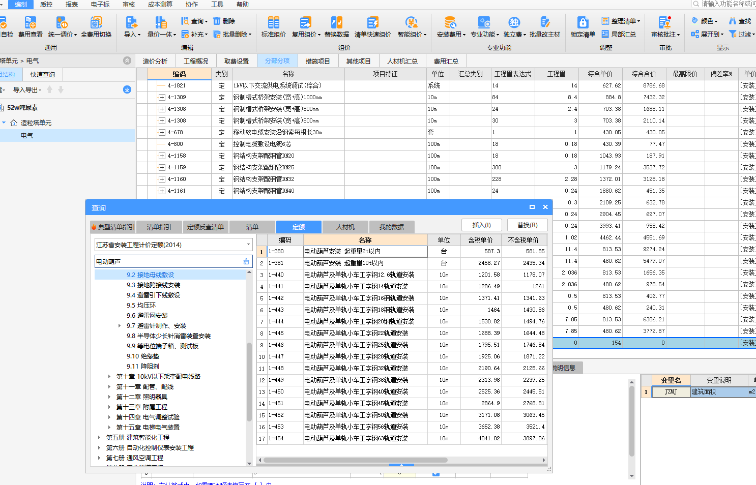Click 批量删除 toolbar item

[233, 35]
